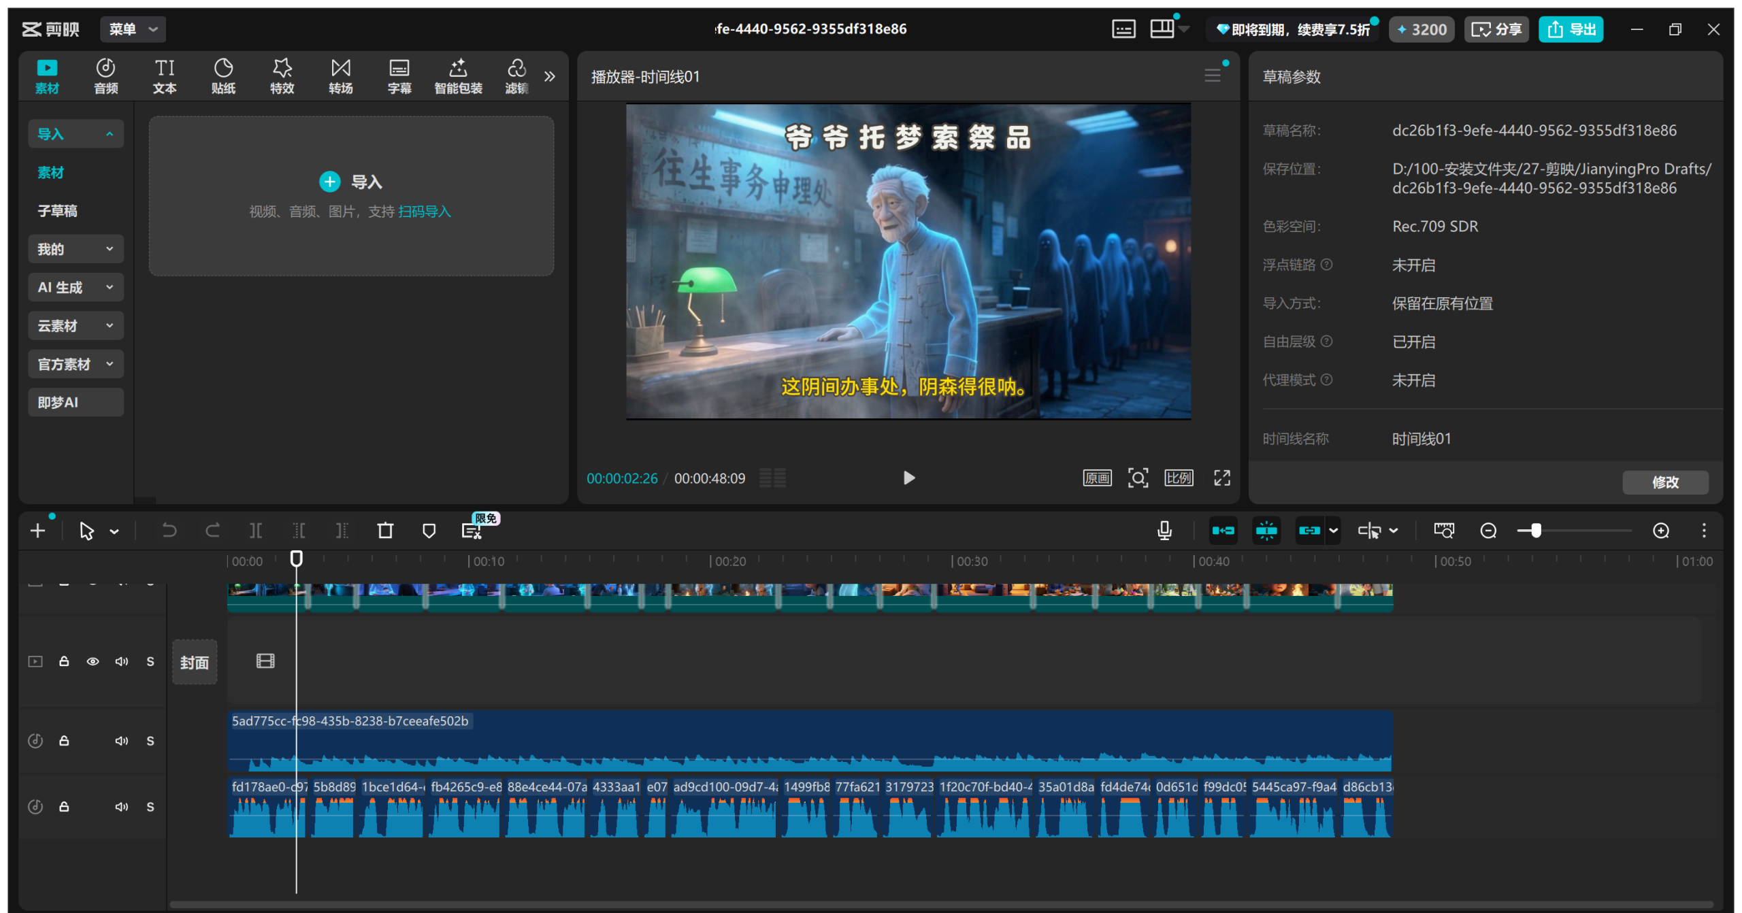Image resolution: width=1742 pixels, height=913 pixels.
Task: Click the microphone record voiceover icon
Action: click(x=1164, y=531)
